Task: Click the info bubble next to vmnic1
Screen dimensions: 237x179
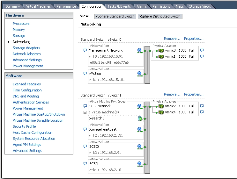Action: (202, 56)
